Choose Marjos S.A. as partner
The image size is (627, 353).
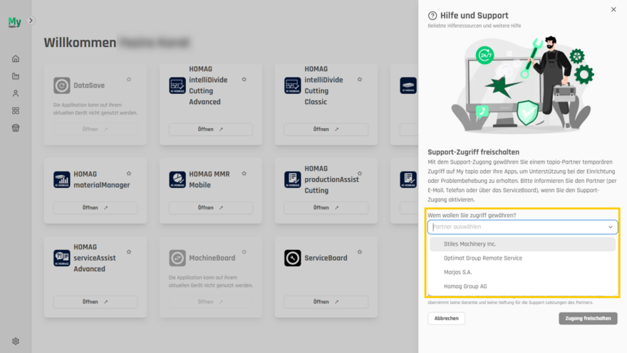pyautogui.click(x=523, y=273)
